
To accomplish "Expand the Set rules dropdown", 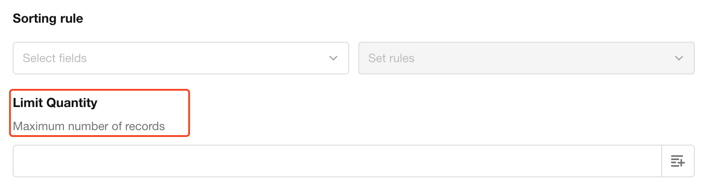I will 526,58.
